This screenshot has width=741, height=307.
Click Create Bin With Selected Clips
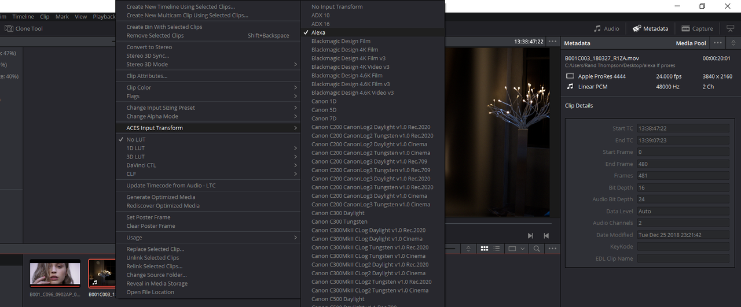[208, 27]
